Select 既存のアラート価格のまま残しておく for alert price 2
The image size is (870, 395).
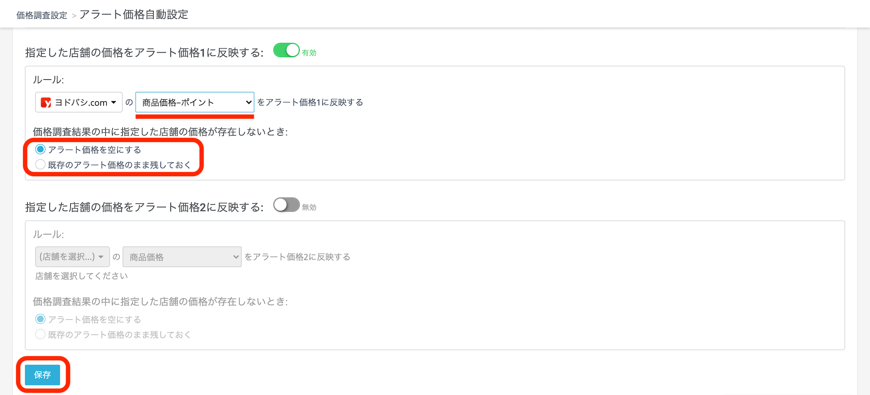[40, 334]
